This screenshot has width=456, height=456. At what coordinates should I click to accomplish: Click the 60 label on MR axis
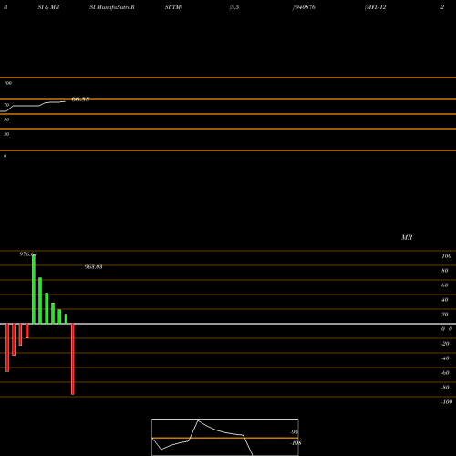[x=445, y=285]
